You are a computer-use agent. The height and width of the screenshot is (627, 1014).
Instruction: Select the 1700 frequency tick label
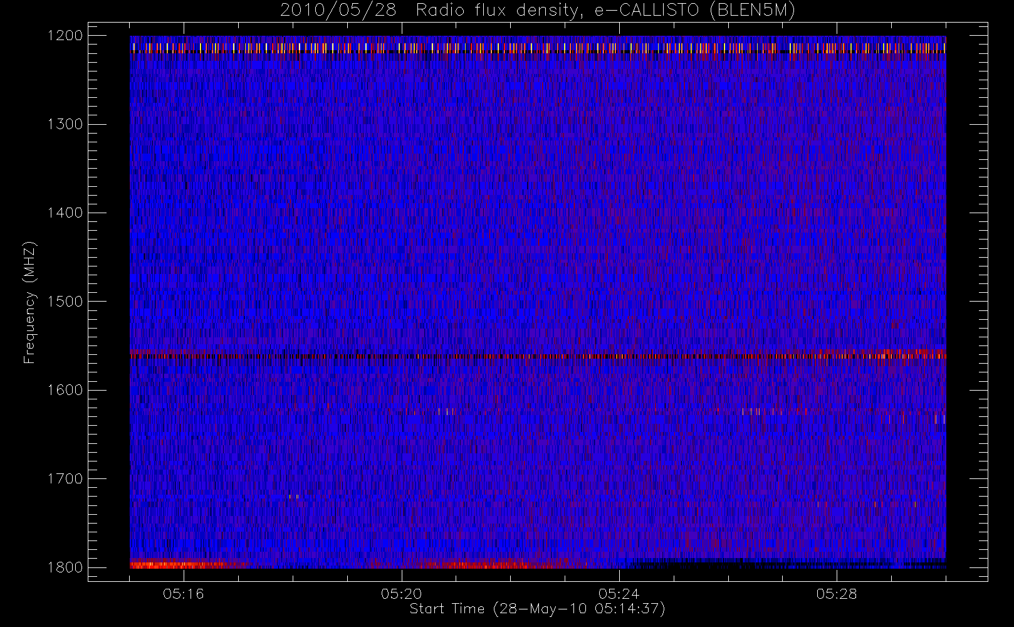pos(65,478)
